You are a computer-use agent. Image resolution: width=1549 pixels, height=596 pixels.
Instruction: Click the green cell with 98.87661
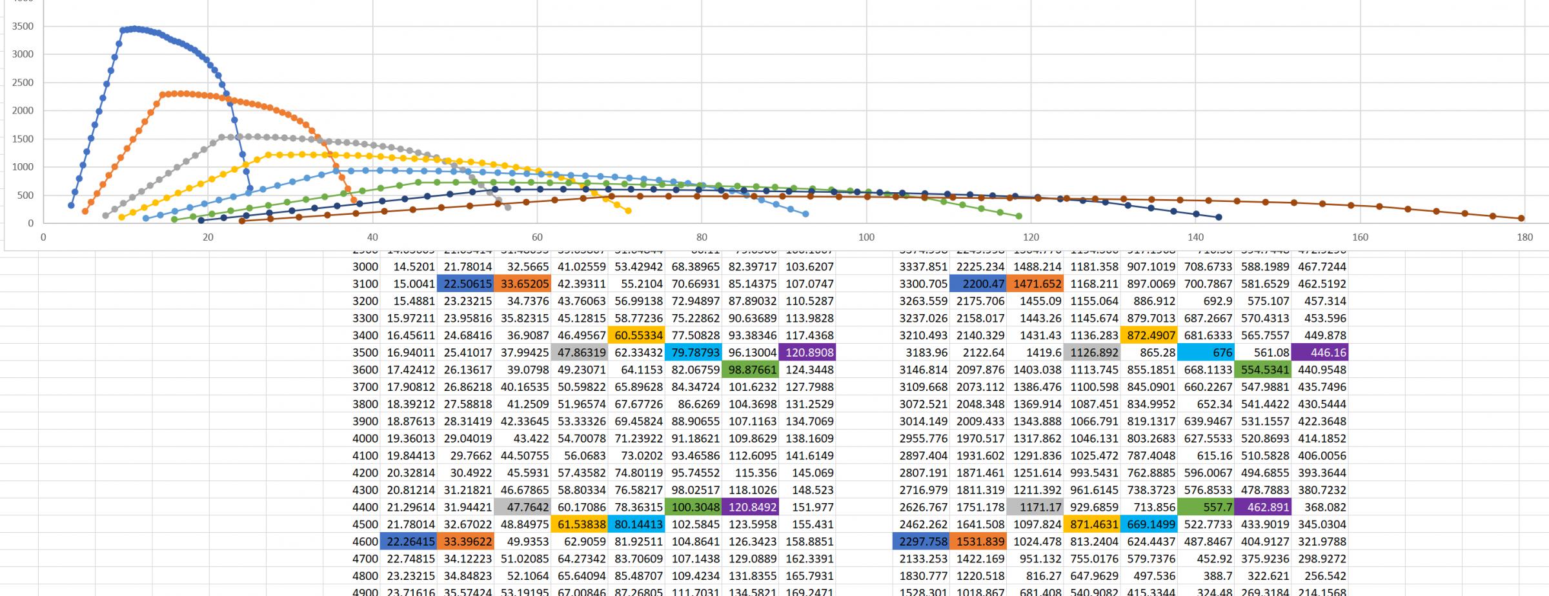[750, 370]
